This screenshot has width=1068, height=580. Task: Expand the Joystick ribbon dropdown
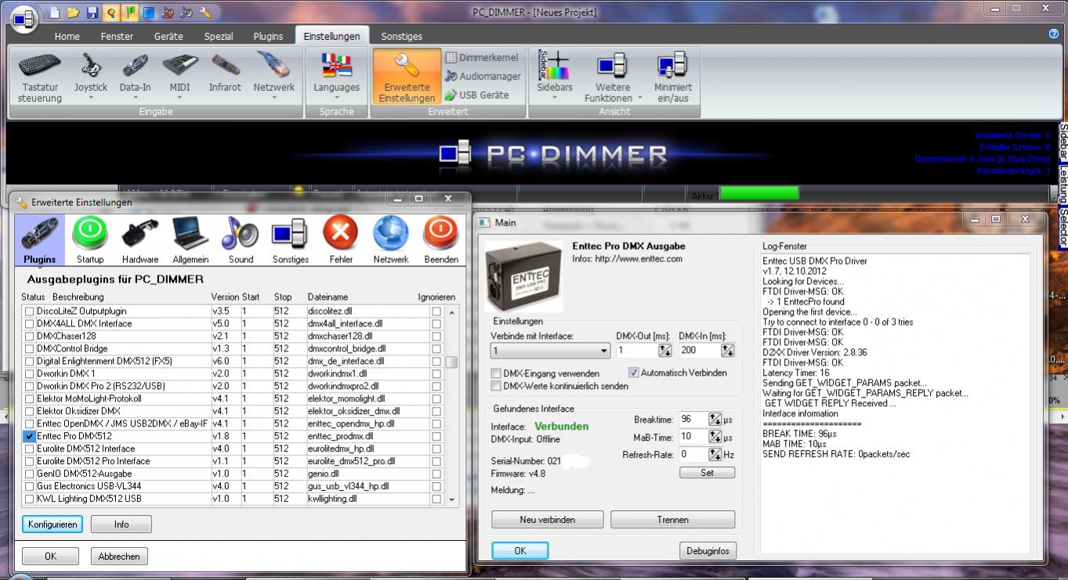(91, 98)
